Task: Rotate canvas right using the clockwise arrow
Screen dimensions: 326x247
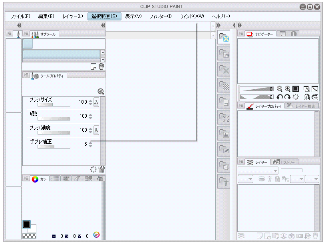Action: pyautogui.click(x=287, y=97)
